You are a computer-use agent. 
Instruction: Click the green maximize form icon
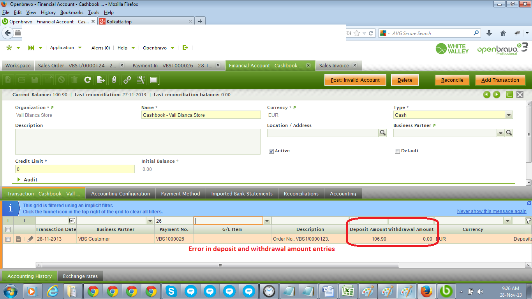[509, 95]
